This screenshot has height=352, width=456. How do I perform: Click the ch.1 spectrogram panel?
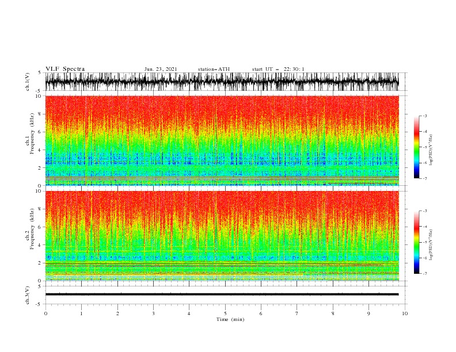tap(222, 140)
